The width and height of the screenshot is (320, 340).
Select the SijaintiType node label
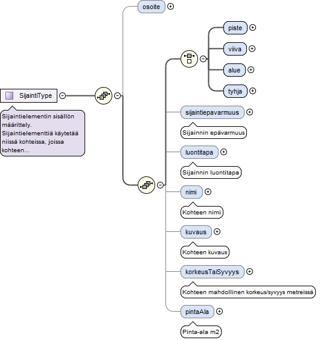point(36,95)
